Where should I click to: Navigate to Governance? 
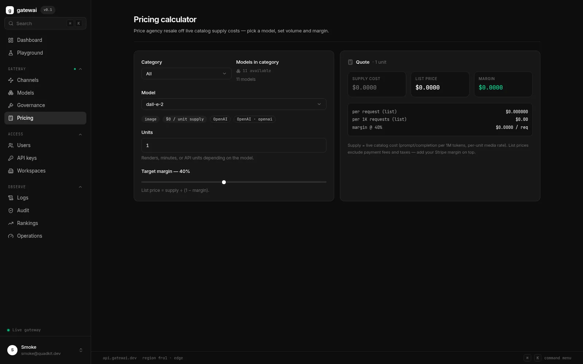45,105
